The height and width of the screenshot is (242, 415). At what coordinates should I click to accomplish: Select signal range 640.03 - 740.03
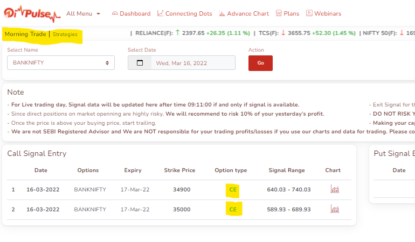coord(289,189)
